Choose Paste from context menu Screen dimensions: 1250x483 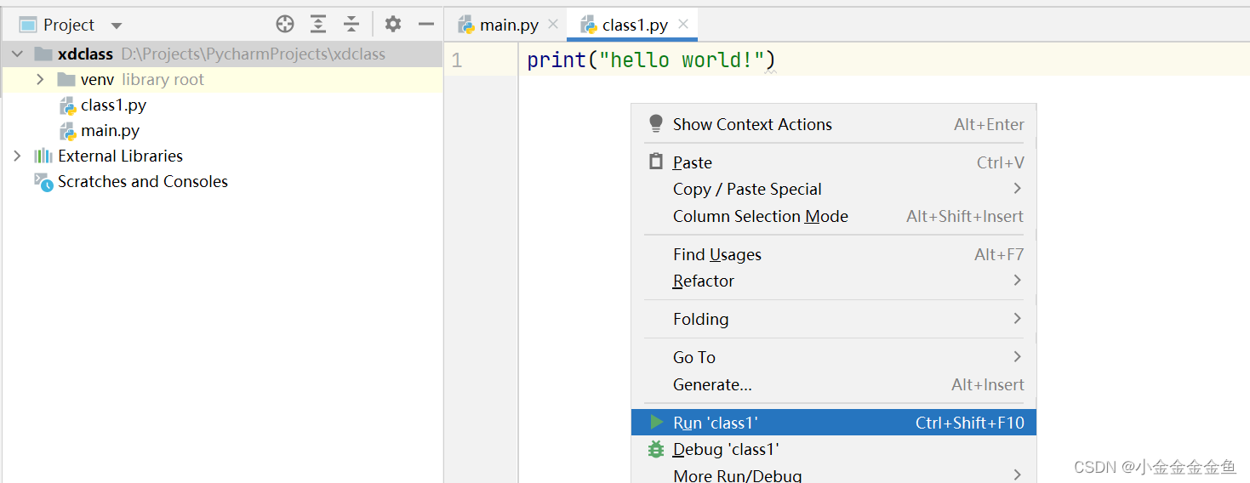[x=834, y=162]
